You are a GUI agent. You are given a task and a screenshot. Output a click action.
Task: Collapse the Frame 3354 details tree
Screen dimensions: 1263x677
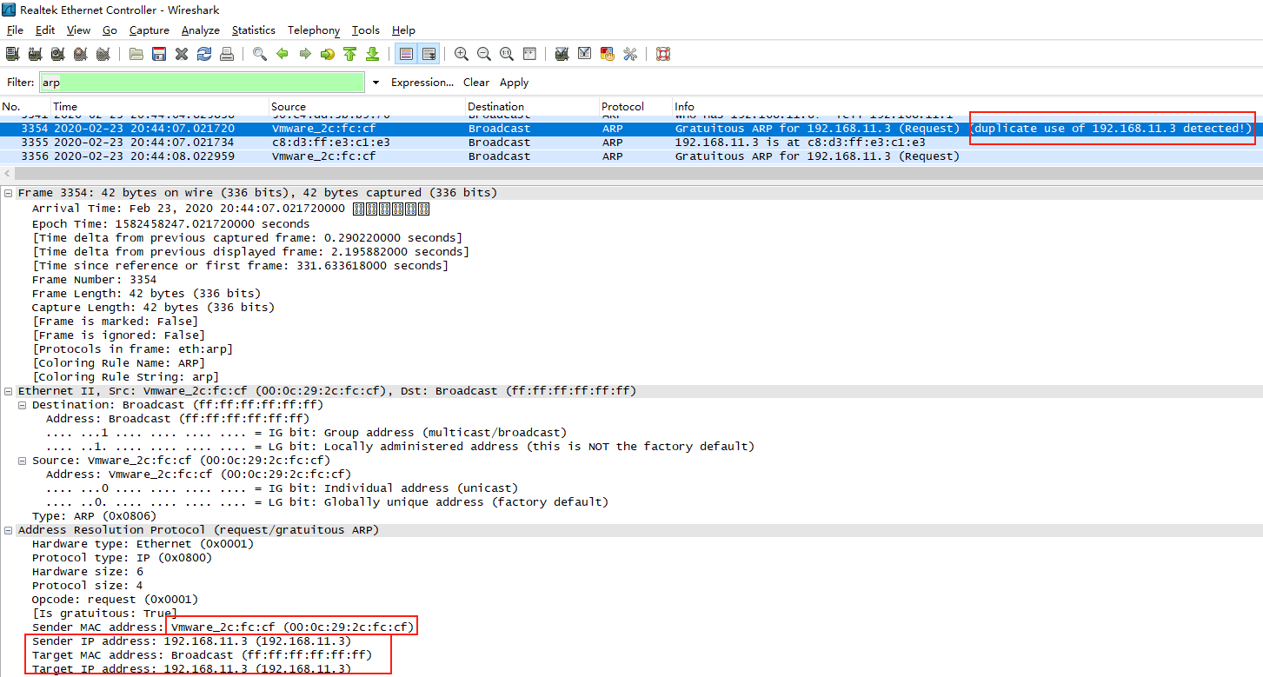(x=7, y=191)
